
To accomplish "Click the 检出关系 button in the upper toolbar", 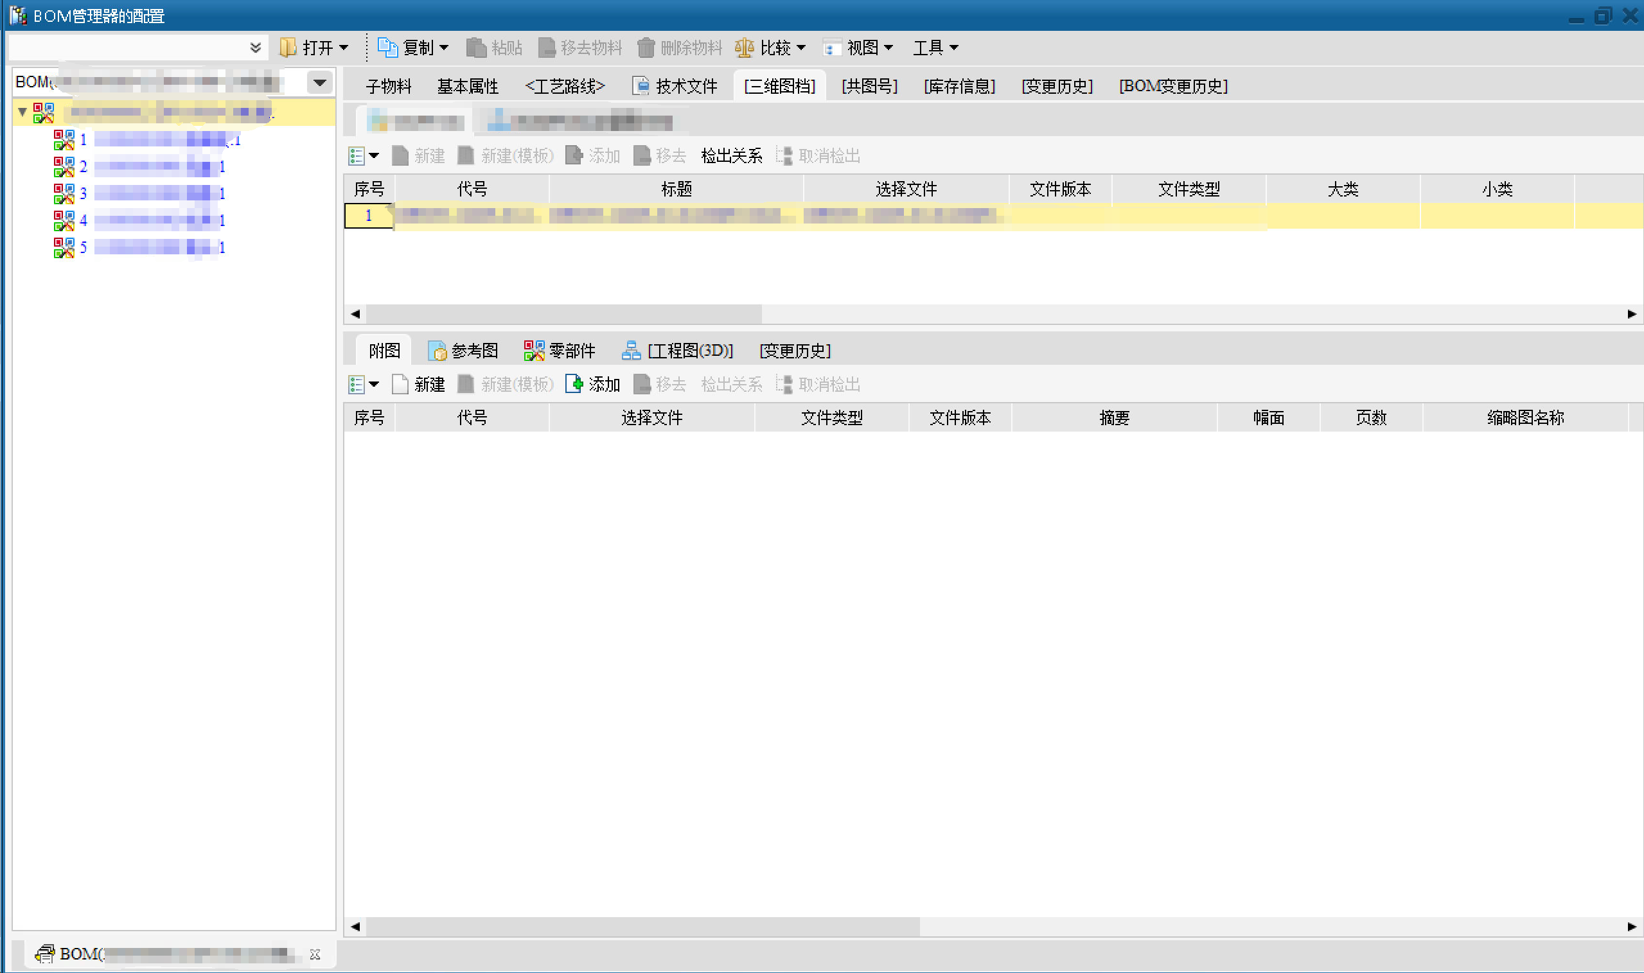I will point(731,155).
